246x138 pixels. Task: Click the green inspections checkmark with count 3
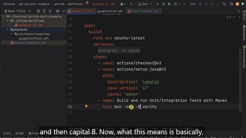(x=229, y=17)
